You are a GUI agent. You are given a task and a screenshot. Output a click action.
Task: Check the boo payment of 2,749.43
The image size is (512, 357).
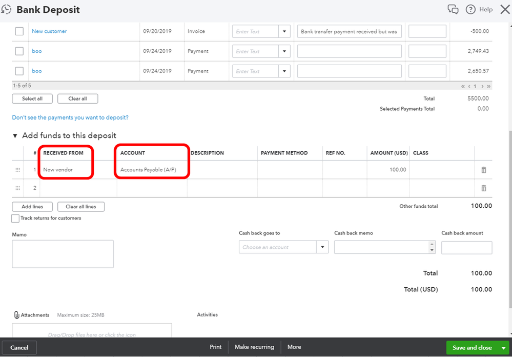pos(19,51)
